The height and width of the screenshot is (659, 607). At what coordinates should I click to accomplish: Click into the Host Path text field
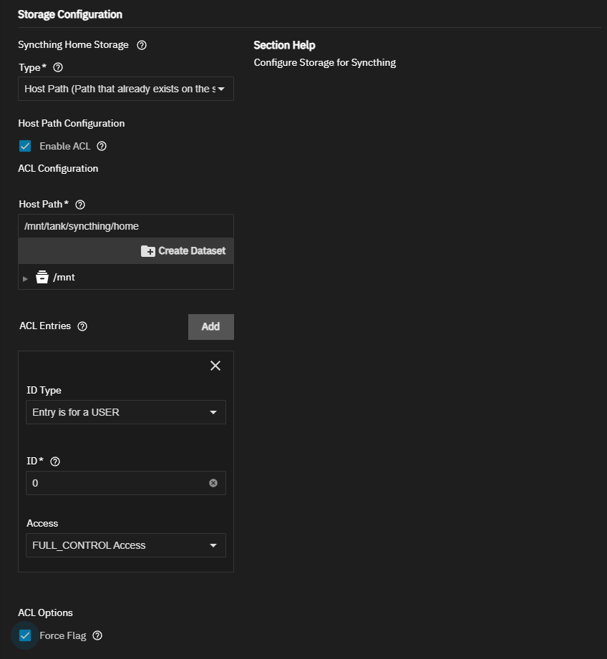coord(125,226)
